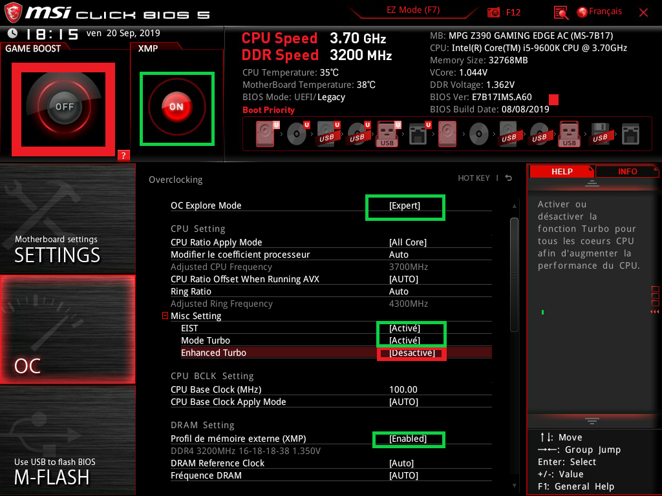Click the scrollbar down arrow
Viewport: 662px width, 496px height.
point(514,486)
